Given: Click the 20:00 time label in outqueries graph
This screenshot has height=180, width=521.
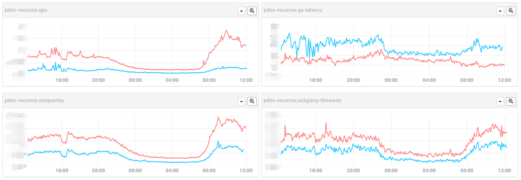Looking at the screenshot, I should click(98, 170).
